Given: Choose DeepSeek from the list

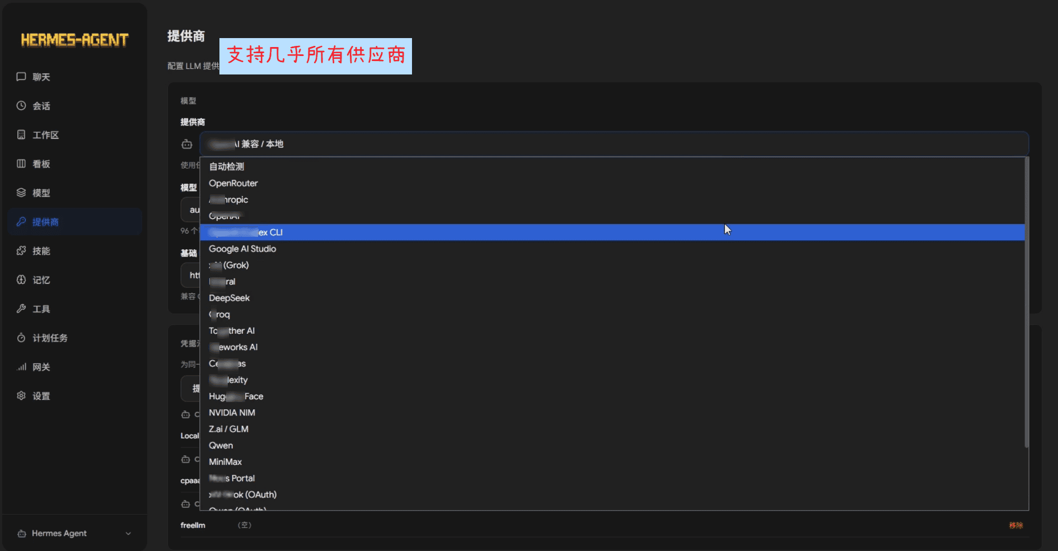Looking at the screenshot, I should click(612, 298).
